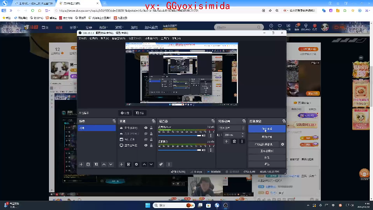Click the browser refresh icon
The height and width of the screenshot is (210, 373).
coord(33,10)
